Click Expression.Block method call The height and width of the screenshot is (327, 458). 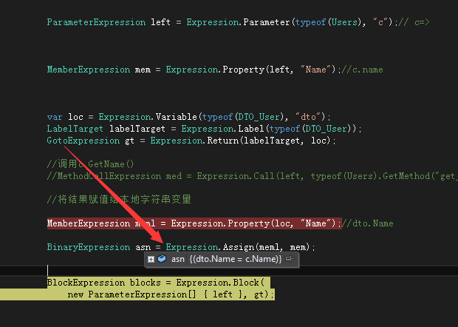[218, 283]
